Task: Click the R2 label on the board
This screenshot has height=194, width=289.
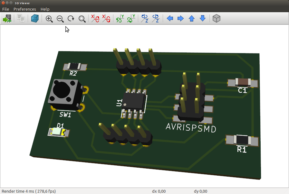Action: (x=73, y=74)
